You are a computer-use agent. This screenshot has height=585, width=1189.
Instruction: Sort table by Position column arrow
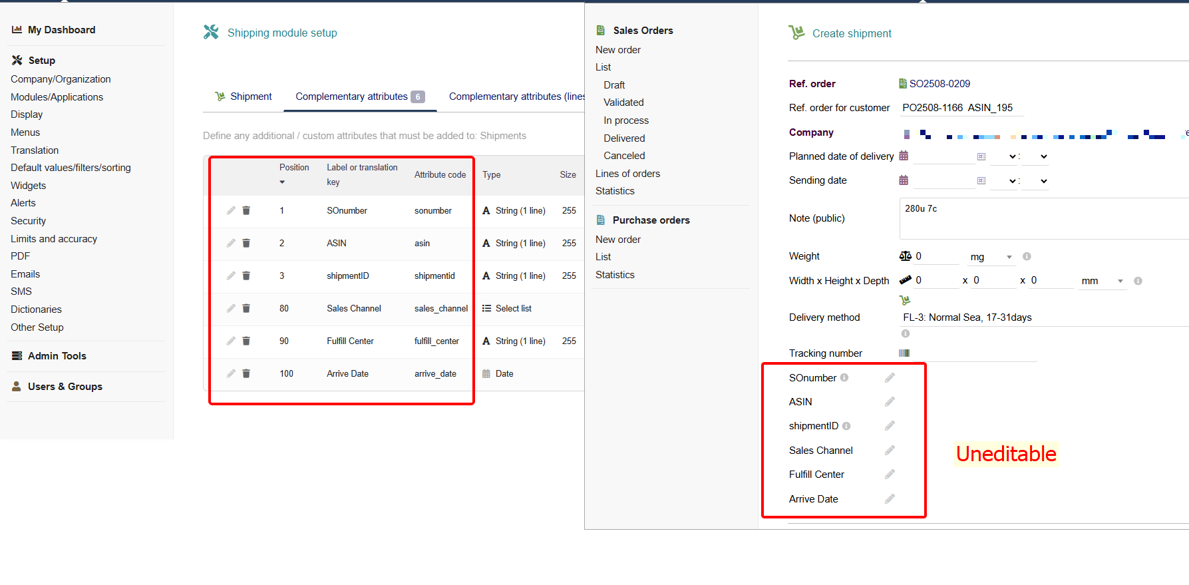pyautogui.click(x=282, y=182)
